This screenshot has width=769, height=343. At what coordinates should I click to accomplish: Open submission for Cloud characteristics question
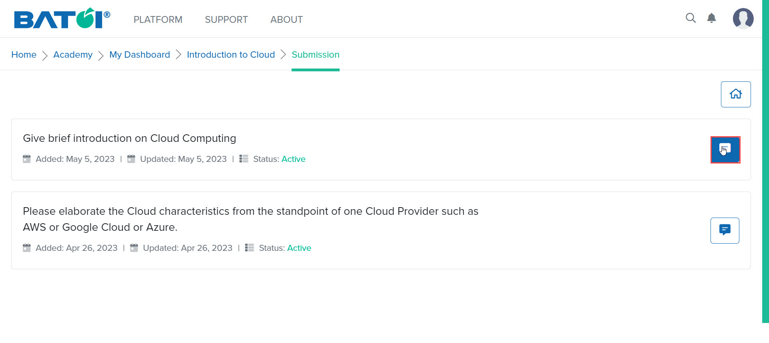tap(725, 230)
